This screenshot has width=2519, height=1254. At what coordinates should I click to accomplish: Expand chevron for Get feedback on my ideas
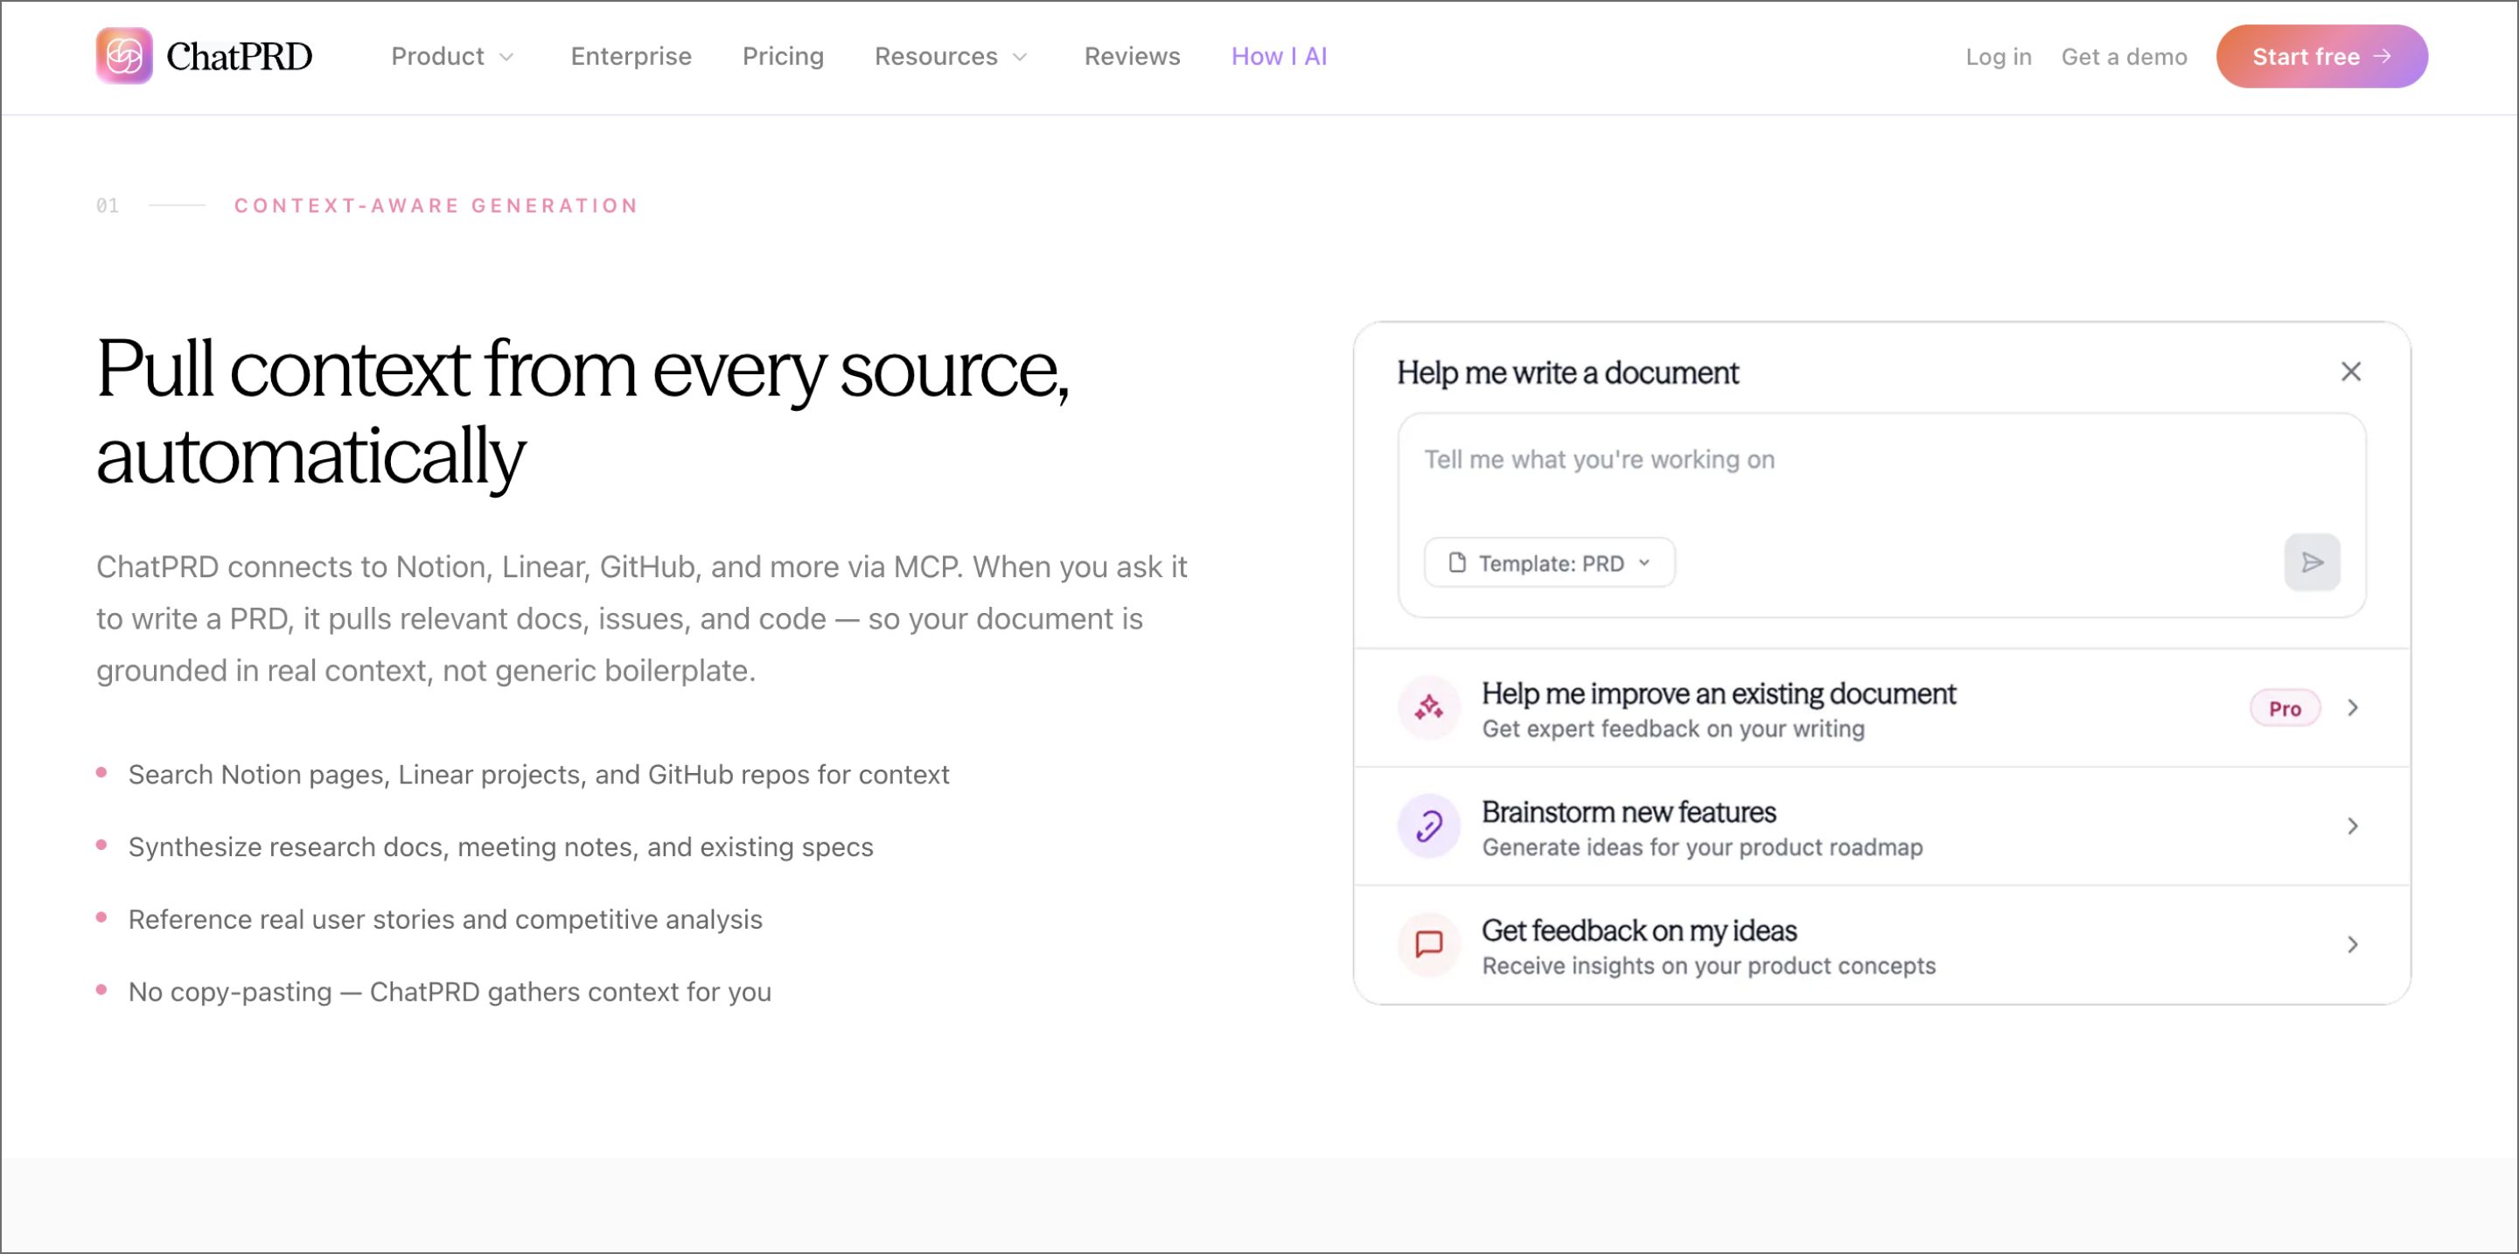(2353, 945)
